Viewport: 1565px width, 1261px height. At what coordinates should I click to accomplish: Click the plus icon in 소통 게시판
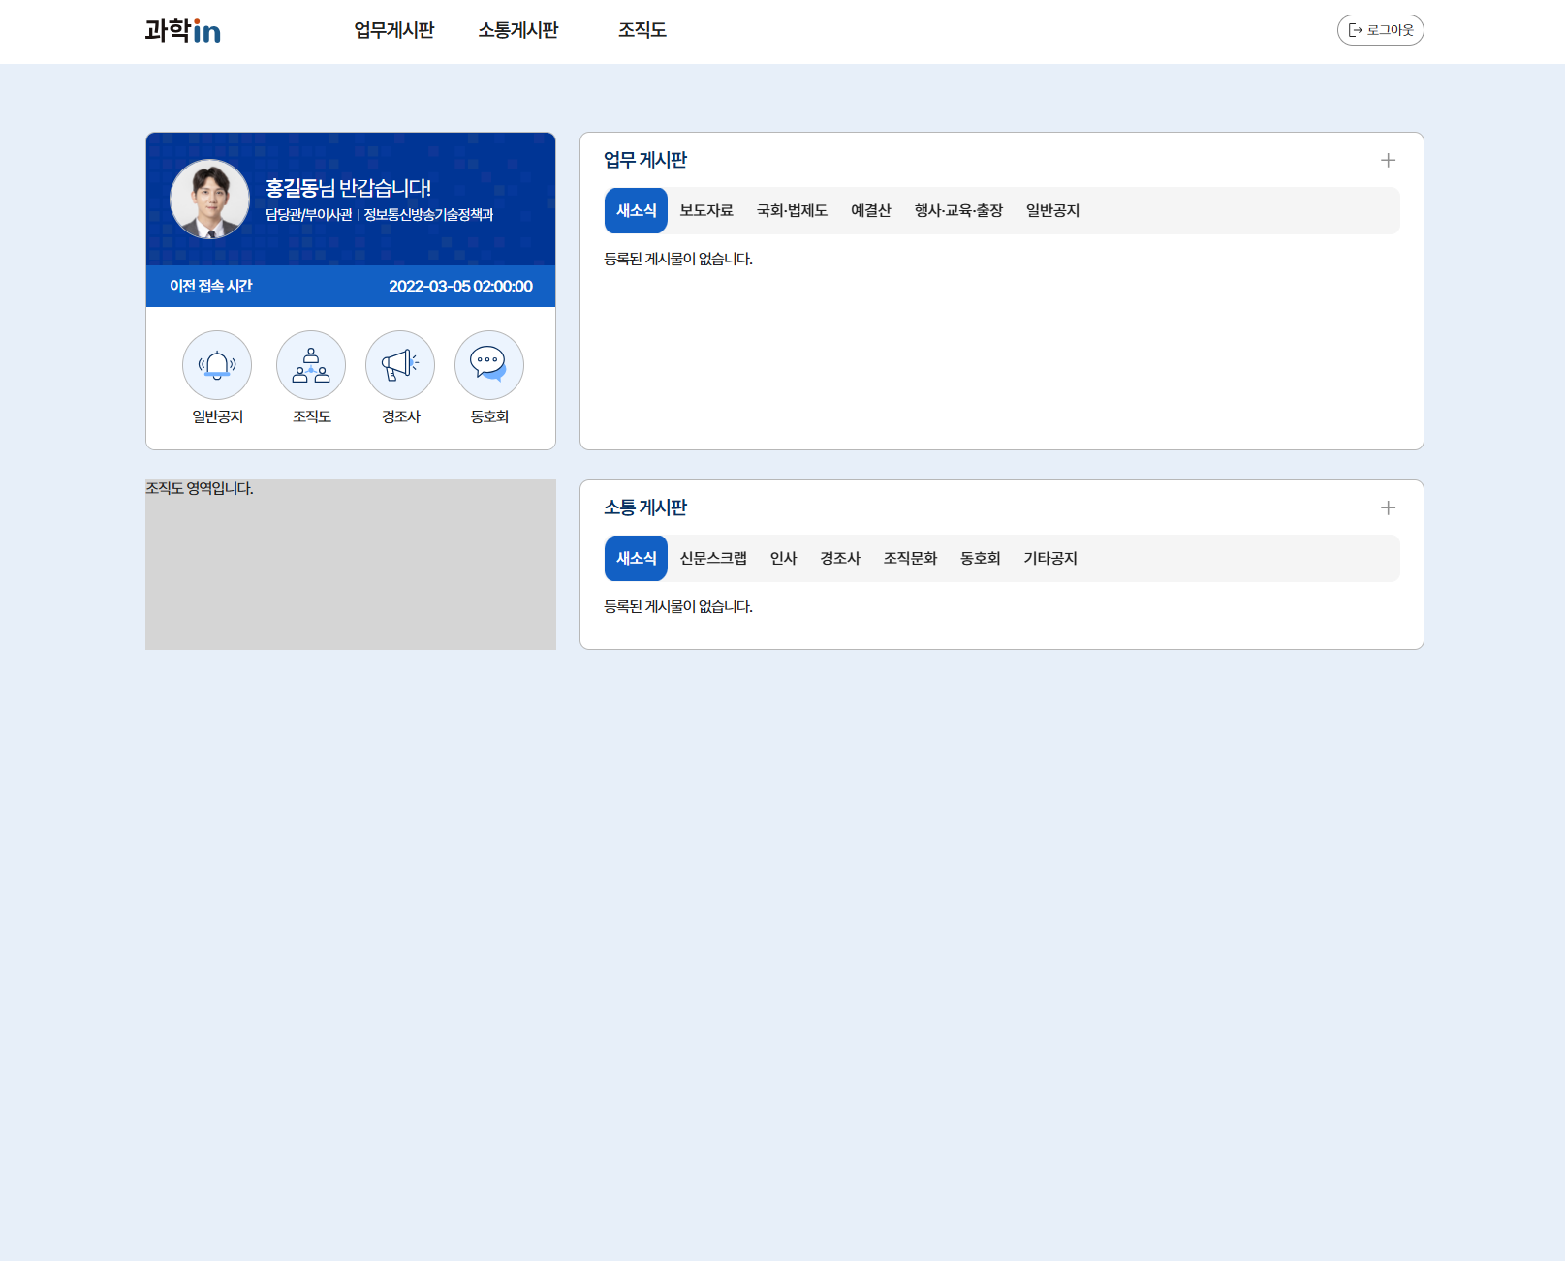coord(1388,507)
